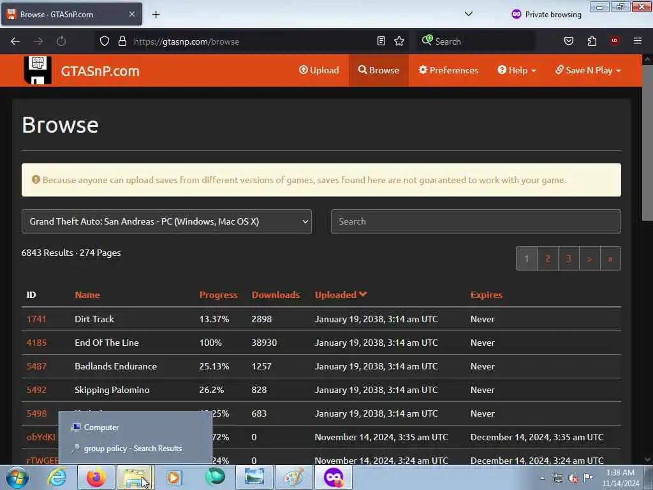Click the address bar URL
The width and height of the screenshot is (653, 490).
pos(186,41)
